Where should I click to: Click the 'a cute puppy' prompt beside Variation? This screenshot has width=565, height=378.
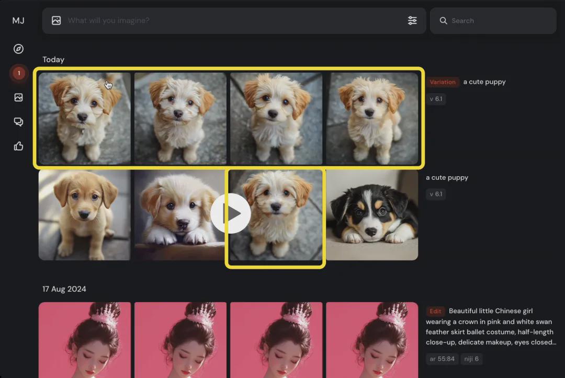(484, 82)
